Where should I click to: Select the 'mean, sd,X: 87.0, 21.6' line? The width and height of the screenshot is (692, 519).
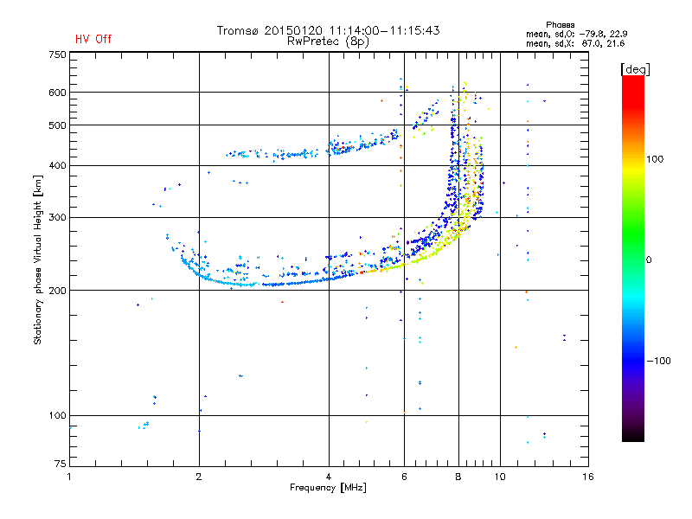click(x=575, y=43)
